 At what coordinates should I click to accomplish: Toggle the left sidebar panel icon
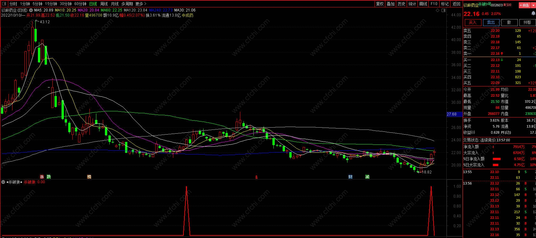[x=4, y=4]
